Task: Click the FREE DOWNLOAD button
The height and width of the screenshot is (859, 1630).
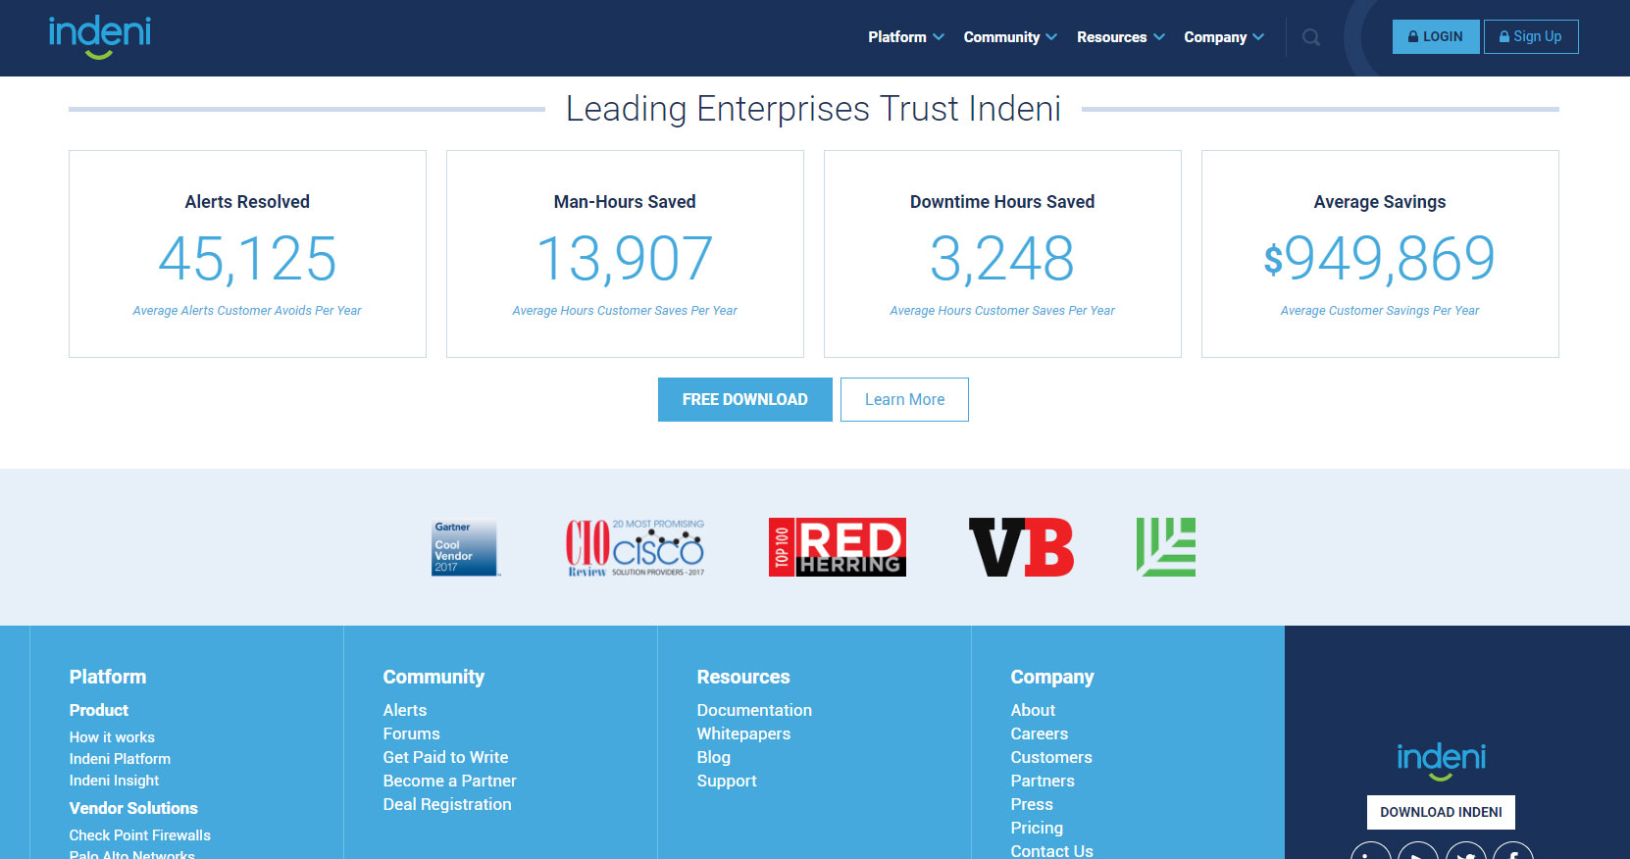Action: (x=744, y=400)
